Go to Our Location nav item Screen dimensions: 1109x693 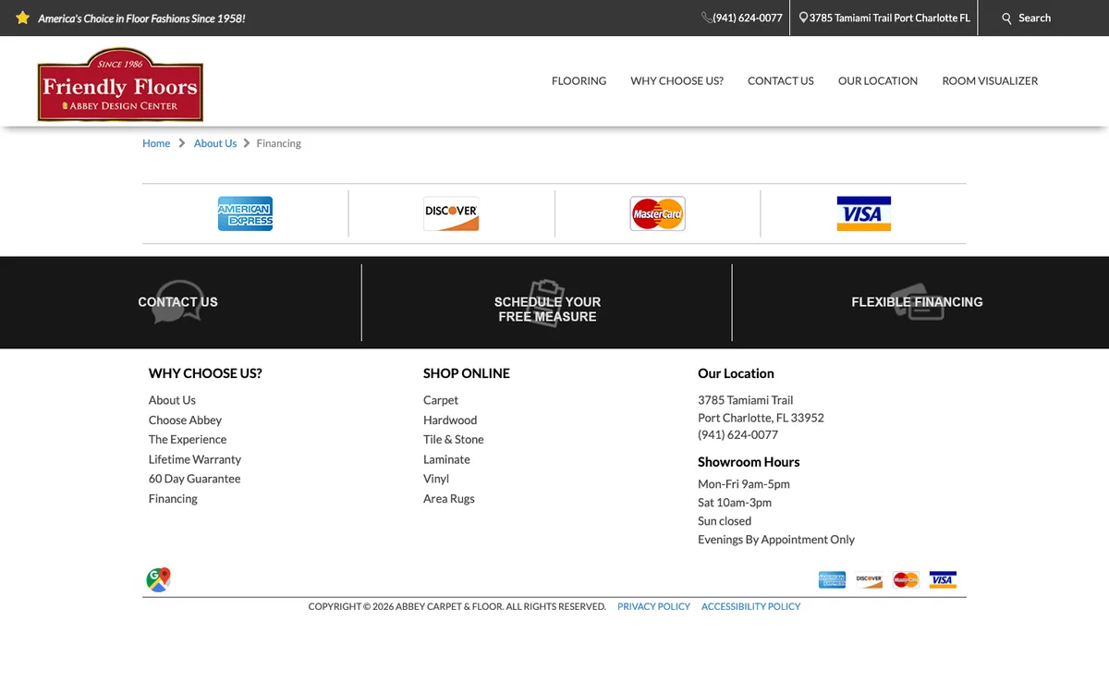(878, 80)
